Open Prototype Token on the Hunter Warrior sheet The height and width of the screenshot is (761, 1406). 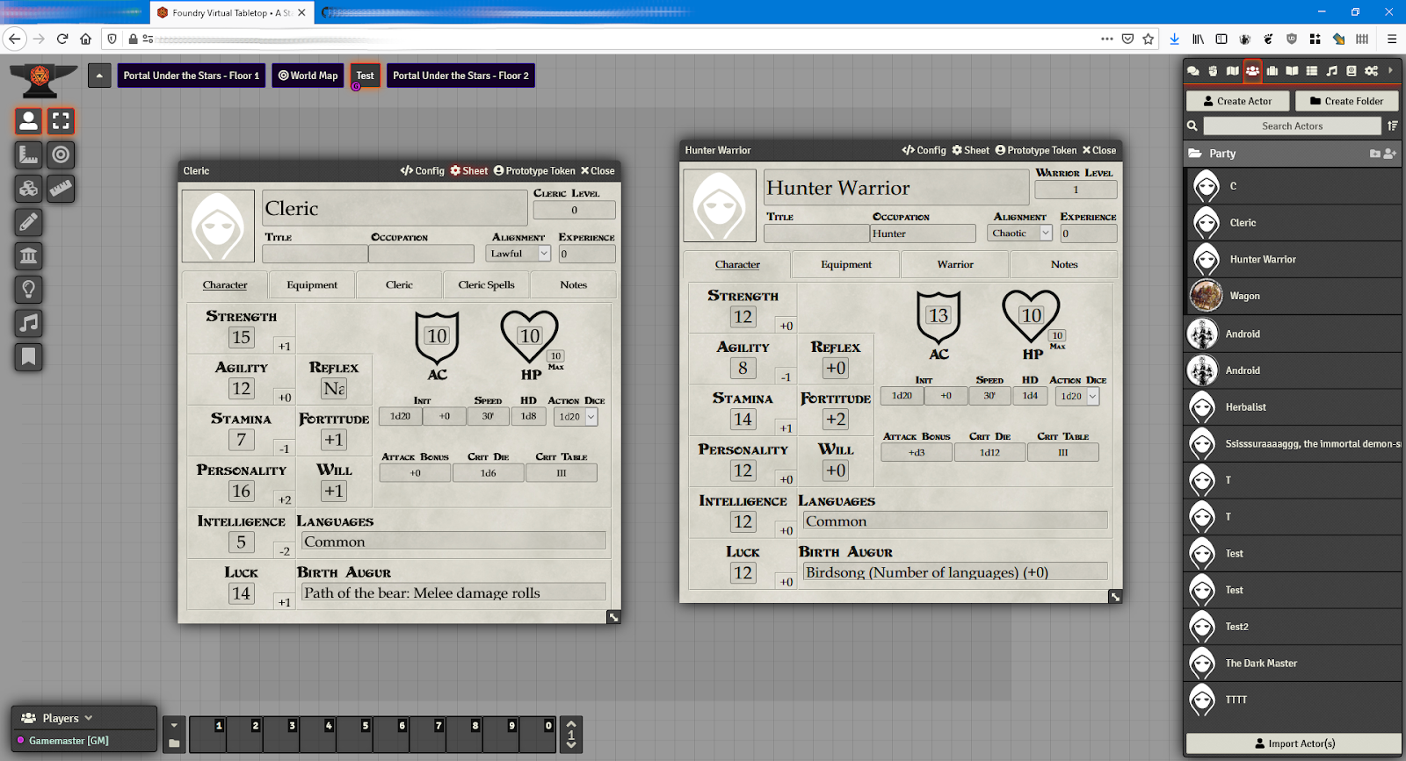point(1036,150)
